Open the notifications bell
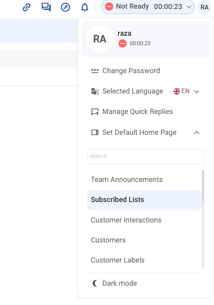This screenshot has height=305, width=214. [85, 7]
